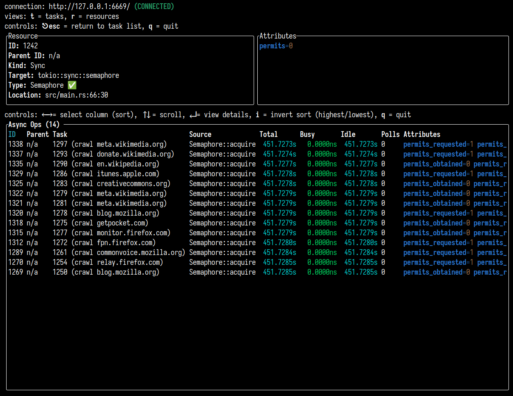Select async op row with ID 1270

pyautogui.click(x=257, y=262)
